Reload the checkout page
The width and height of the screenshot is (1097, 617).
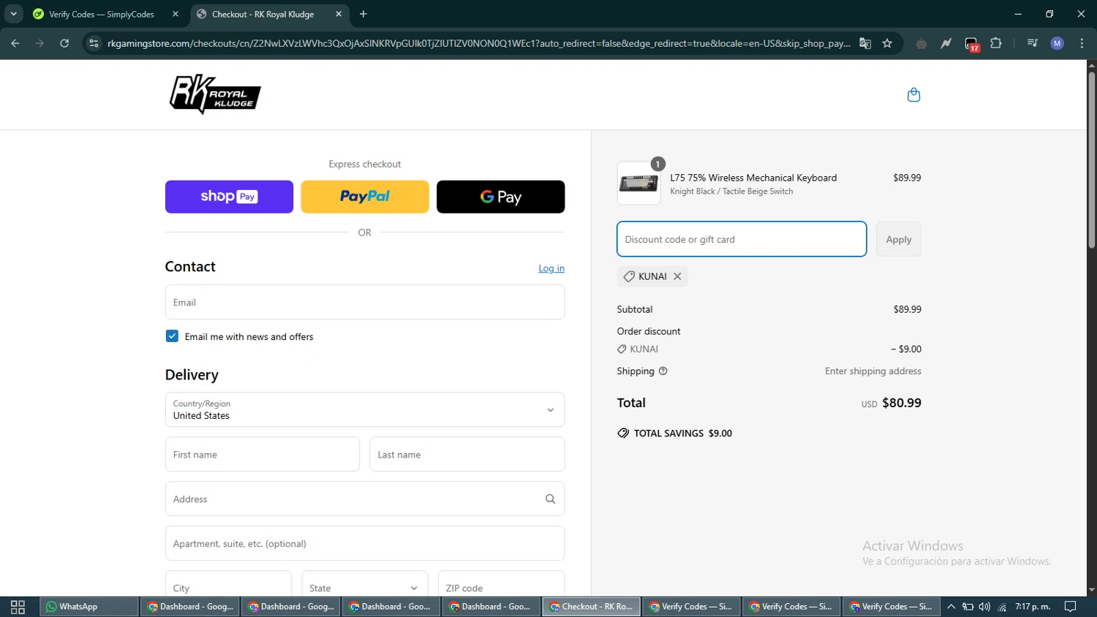point(64,43)
